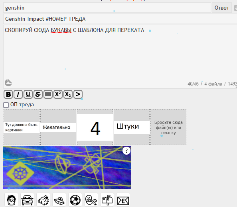Apply underline formatting button
237x207 pixels.
[x=28, y=94]
